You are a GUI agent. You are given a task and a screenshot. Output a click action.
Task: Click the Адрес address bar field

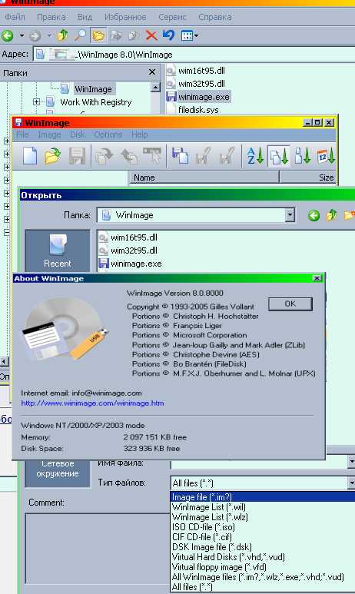pos(193,54)
